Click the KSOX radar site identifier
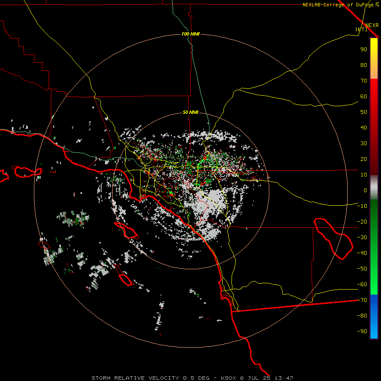381x381 pixels. point(229,378)
